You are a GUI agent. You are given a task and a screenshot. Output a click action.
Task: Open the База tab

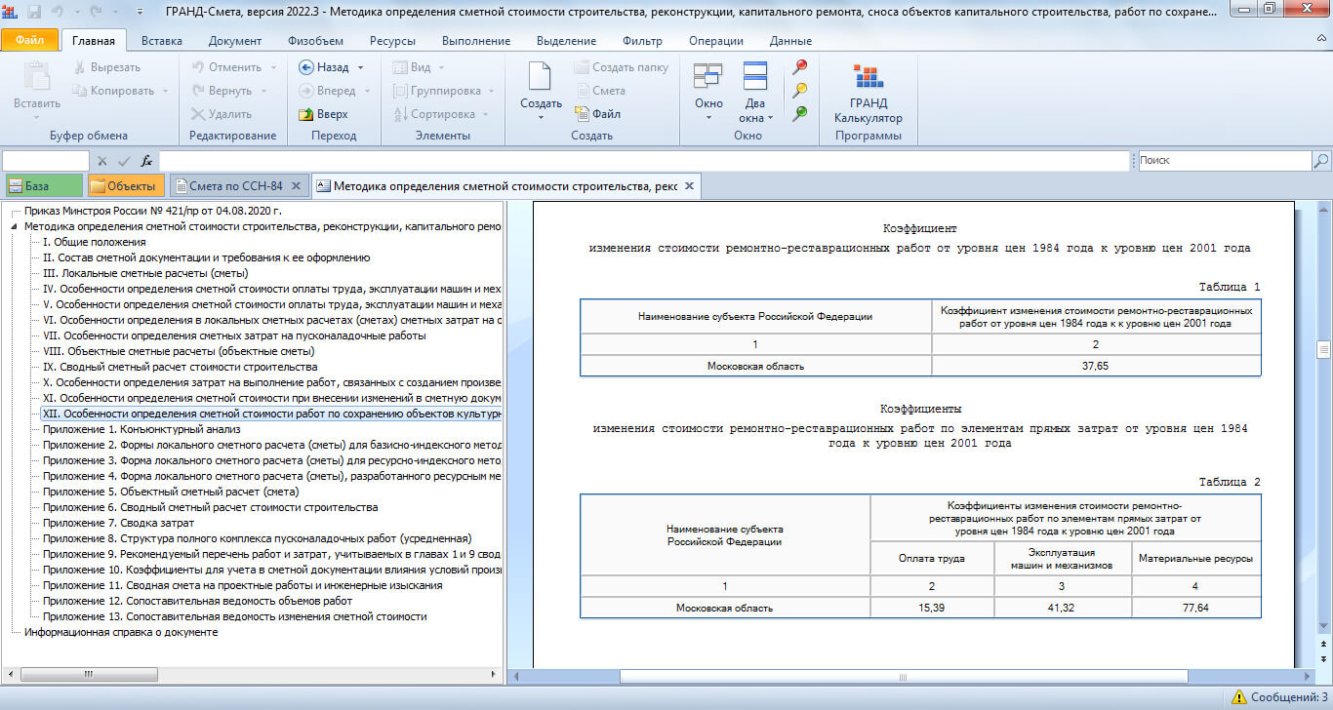tap(43, 185)
